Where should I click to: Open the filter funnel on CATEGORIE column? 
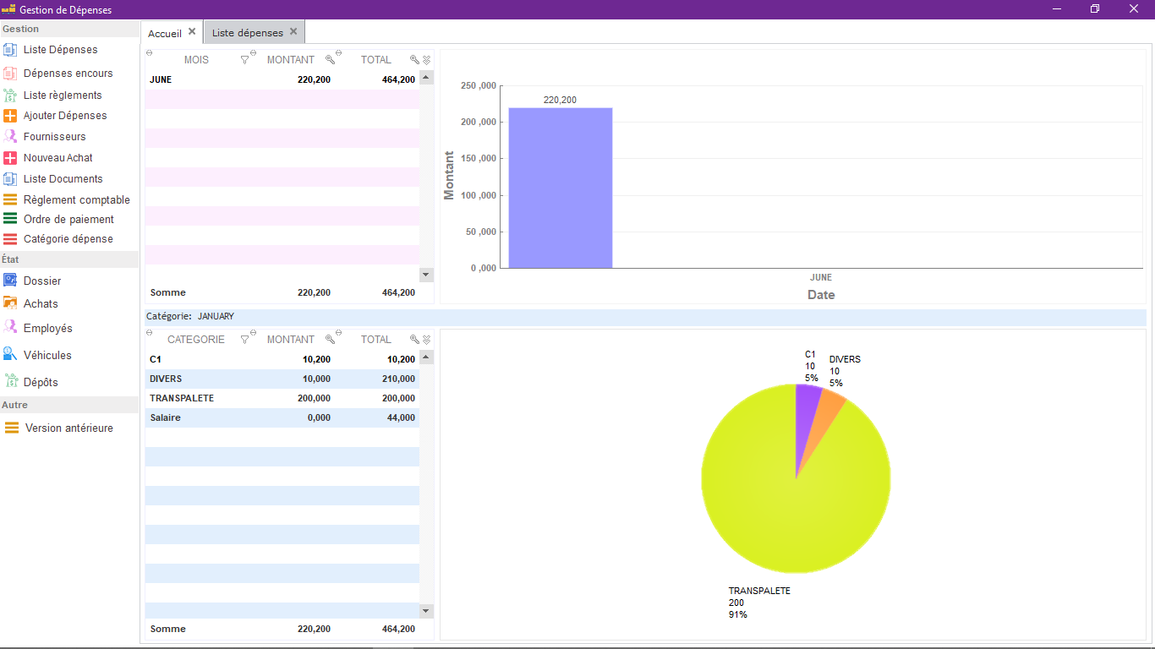tap(245, 340)
